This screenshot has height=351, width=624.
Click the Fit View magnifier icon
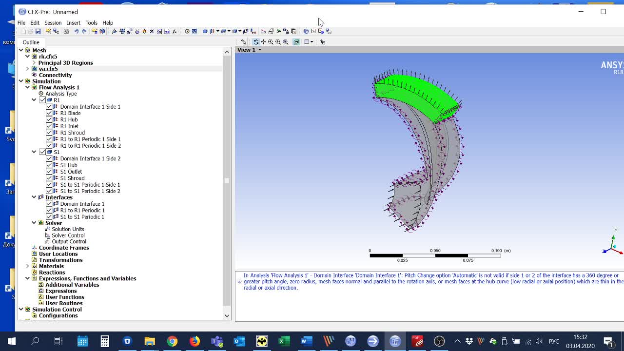[x=286, y=42]
